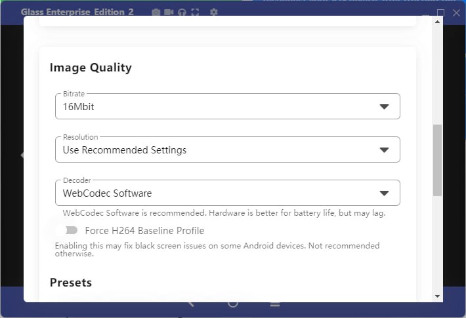This screenshot has height=318, width=466.
Task: Click the Glass Enterprise Edition 2 title
Action: click(77, 12)
